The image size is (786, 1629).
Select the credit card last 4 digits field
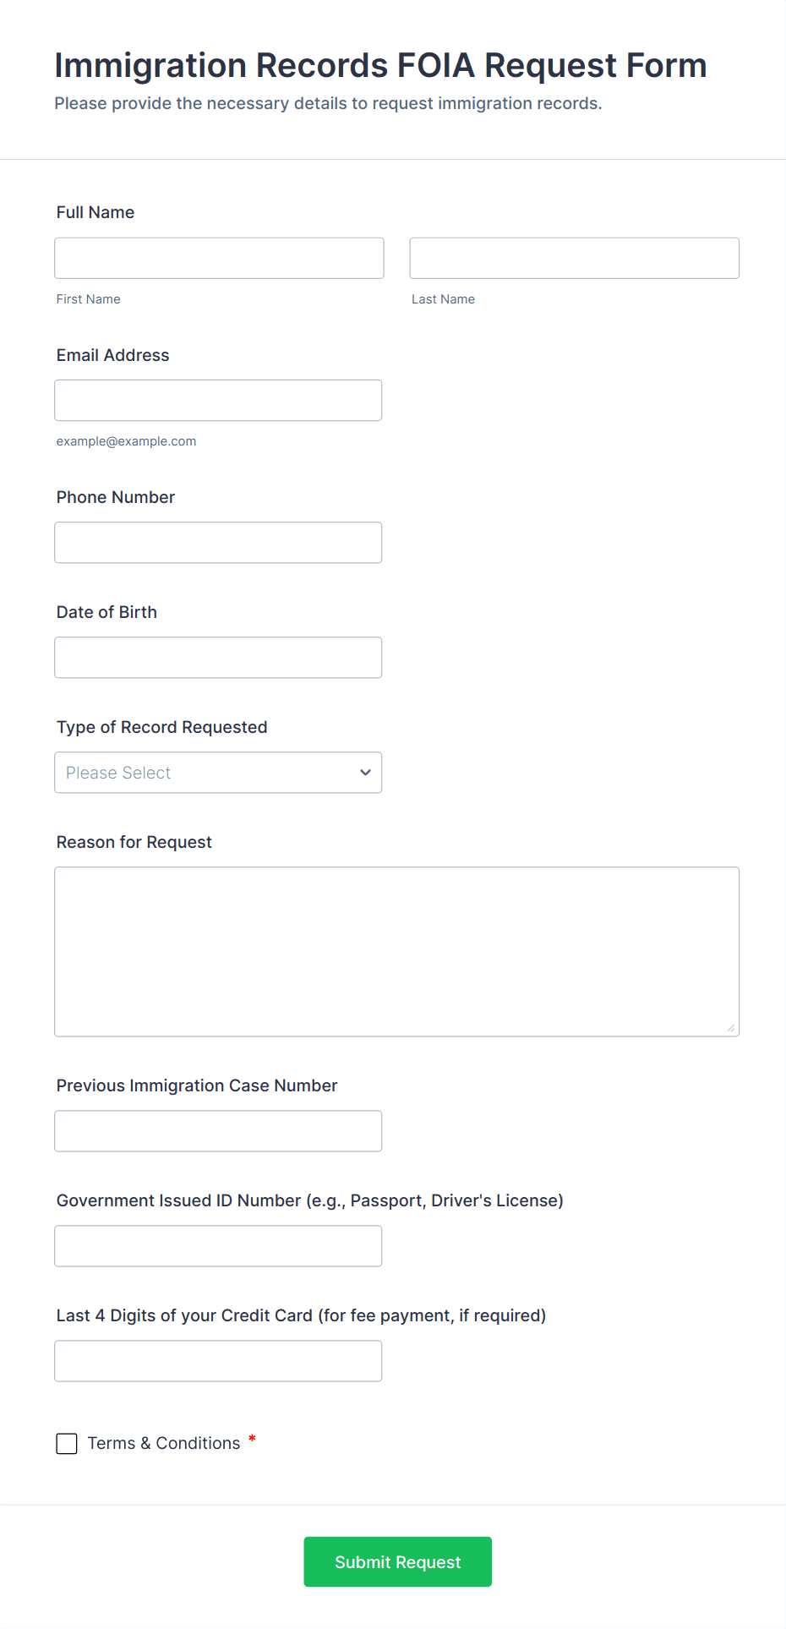tap(218, 1360)
